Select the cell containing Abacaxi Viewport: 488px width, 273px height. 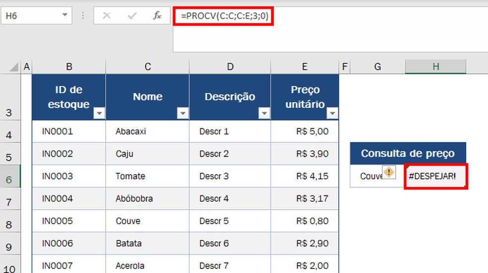coord(147,132)
